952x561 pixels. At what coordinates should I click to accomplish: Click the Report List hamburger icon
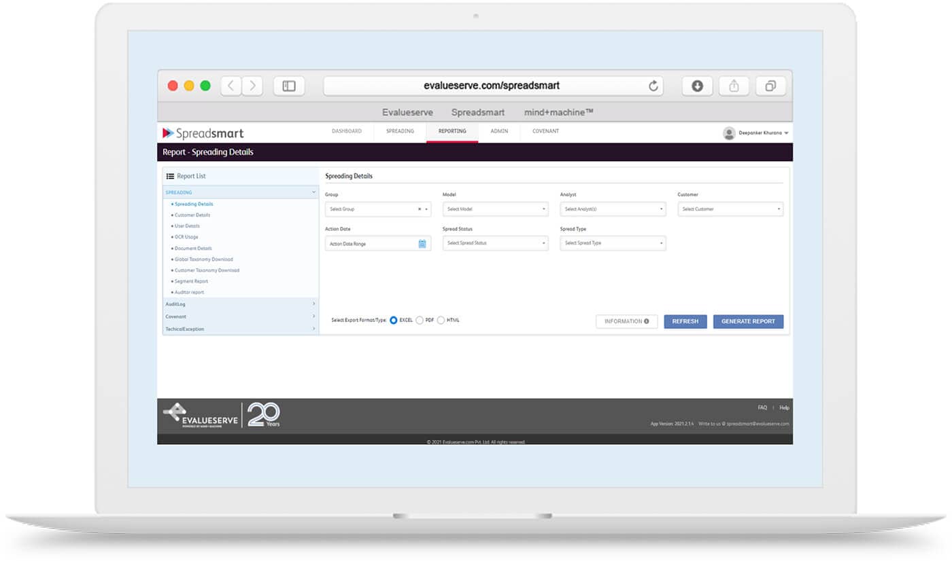tap(170, 176)
